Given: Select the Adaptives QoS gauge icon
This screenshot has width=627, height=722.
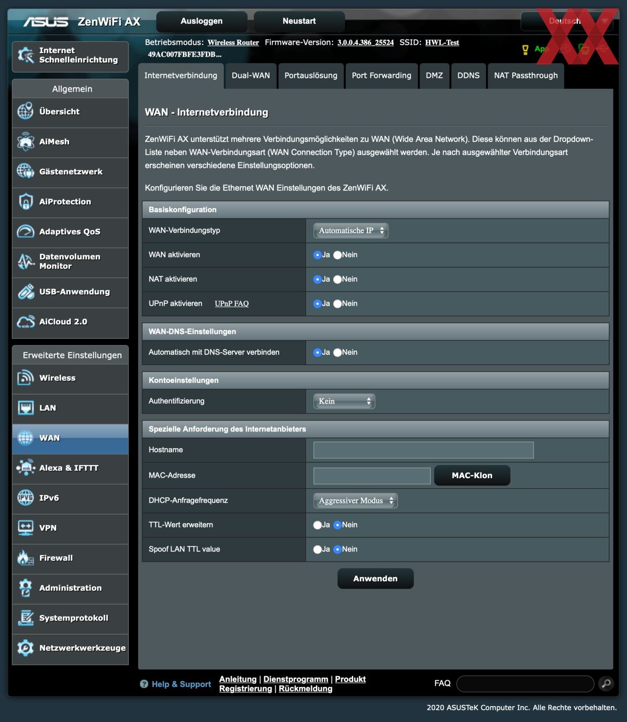Looking at the screenshot, I should [26, 231].
